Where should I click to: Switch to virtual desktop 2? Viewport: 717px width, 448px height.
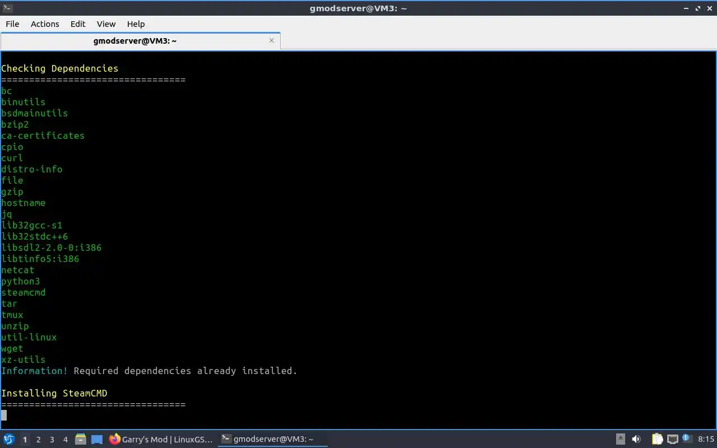click(38, 440)
